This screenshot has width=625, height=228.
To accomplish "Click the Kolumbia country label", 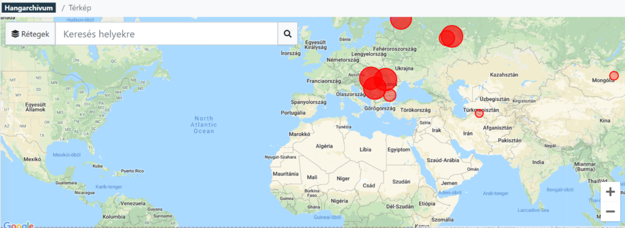I will [x=114, y=216].
